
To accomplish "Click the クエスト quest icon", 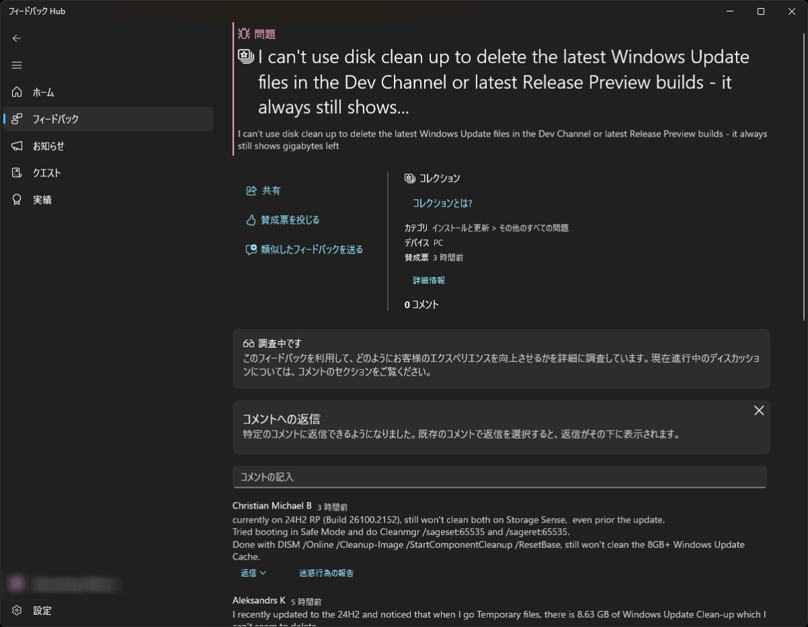I will 18,173.
